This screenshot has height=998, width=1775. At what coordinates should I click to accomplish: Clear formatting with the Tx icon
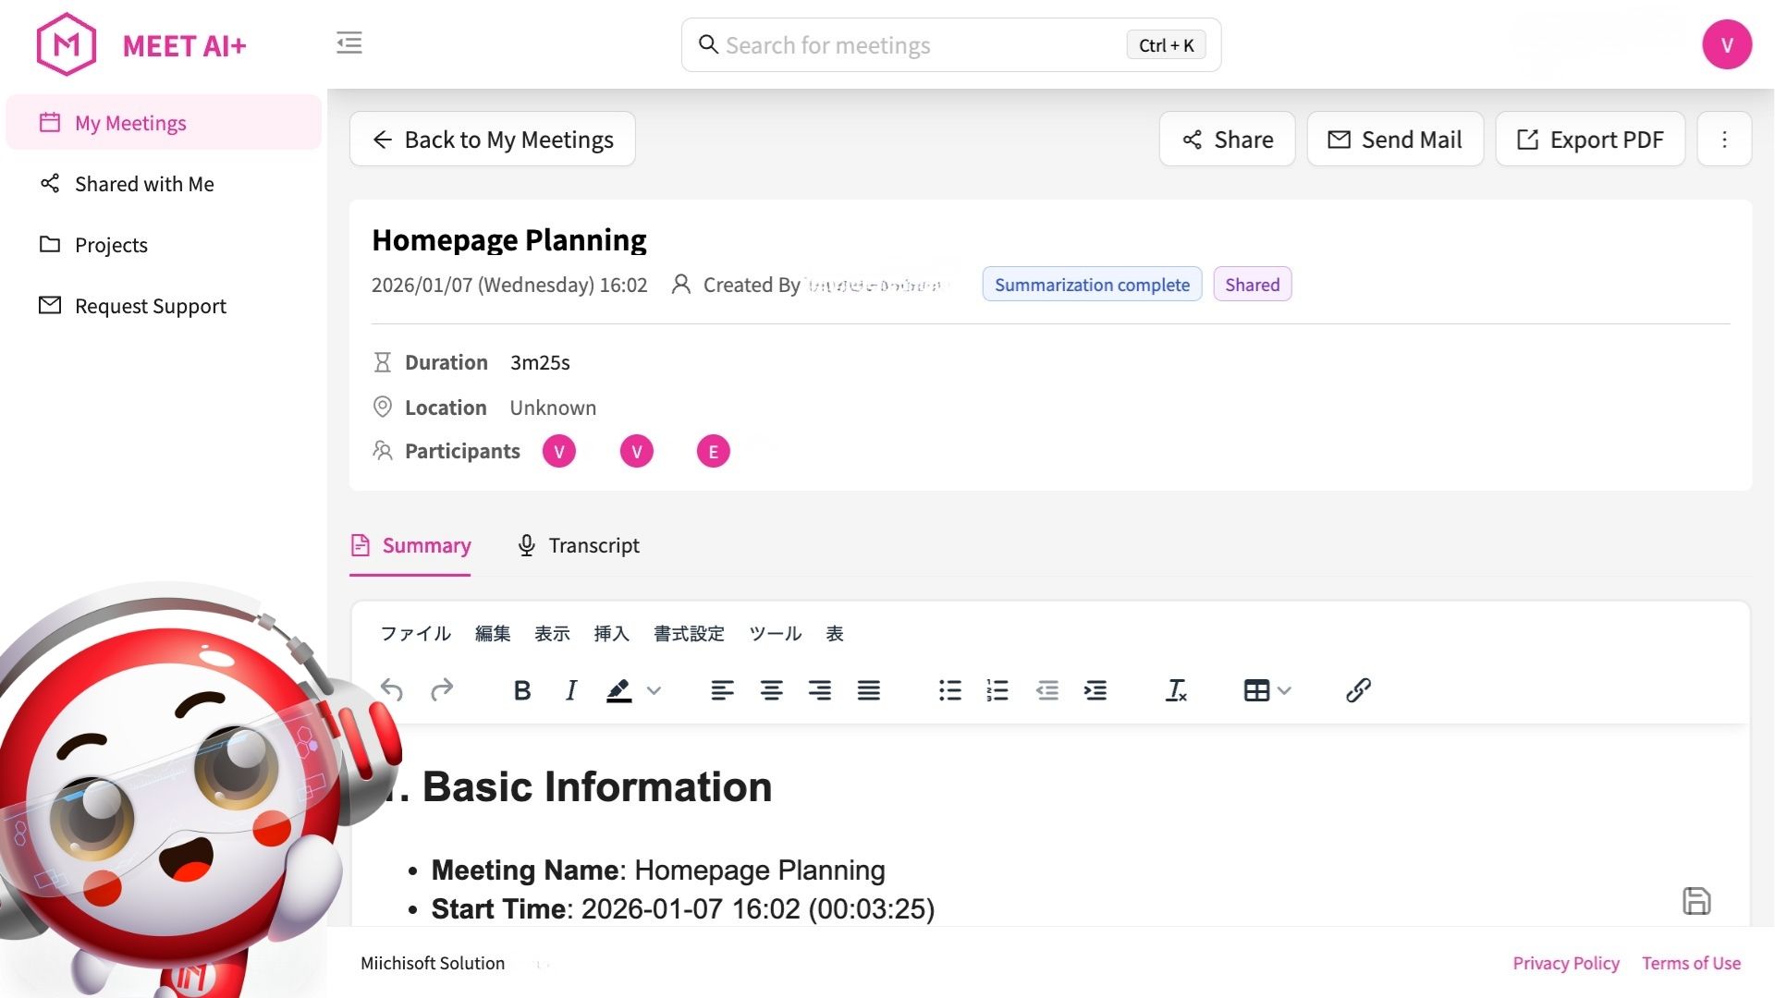point(1176,690)
